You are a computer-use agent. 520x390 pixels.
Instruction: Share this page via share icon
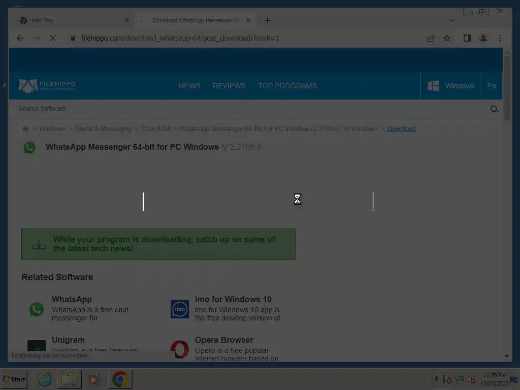pyautogui.click(x=431, y=38)
